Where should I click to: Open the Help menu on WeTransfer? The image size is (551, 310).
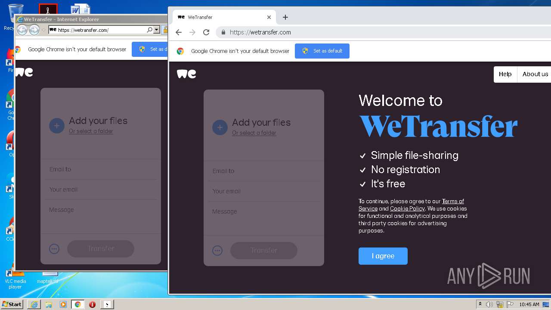coord(505,74)
